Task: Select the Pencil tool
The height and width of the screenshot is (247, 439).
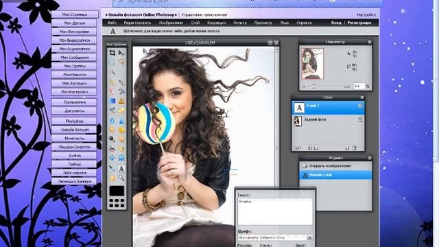Action: click(112, 82)
